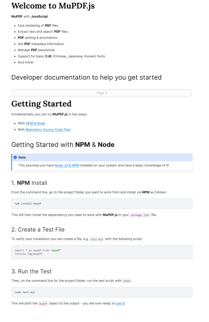Open the NPM & Node link
Viewport: 209px width, 322px height.
[x=35, y=123]
